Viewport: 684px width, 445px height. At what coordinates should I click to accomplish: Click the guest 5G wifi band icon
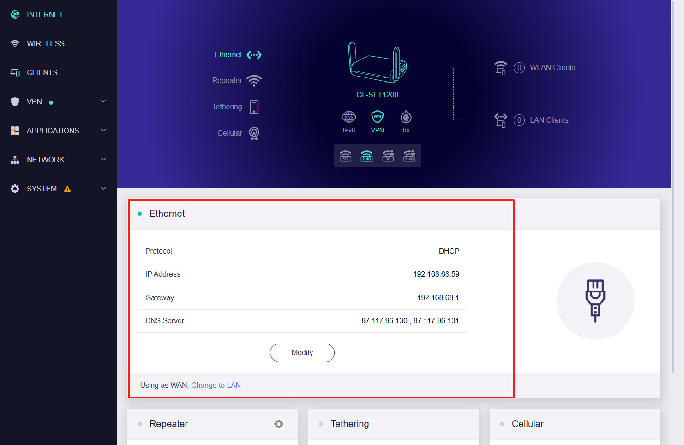pos(388,156)
